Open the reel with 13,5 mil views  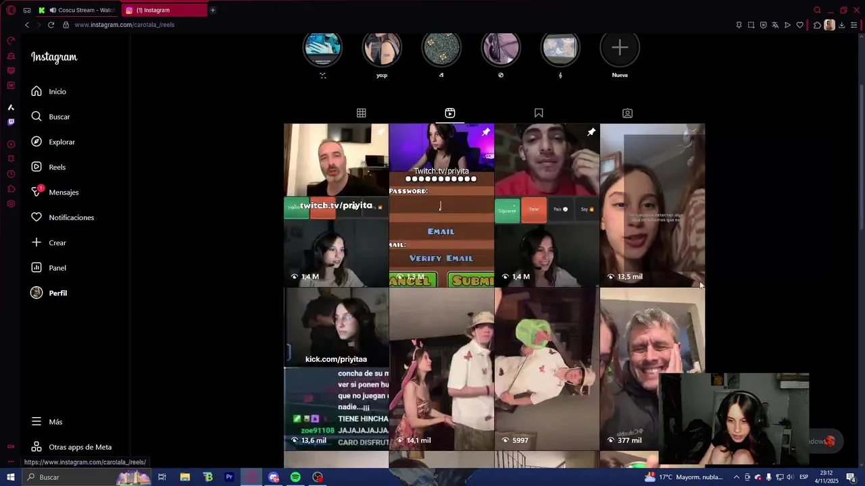pyautogui.click(x=652, y=205)
